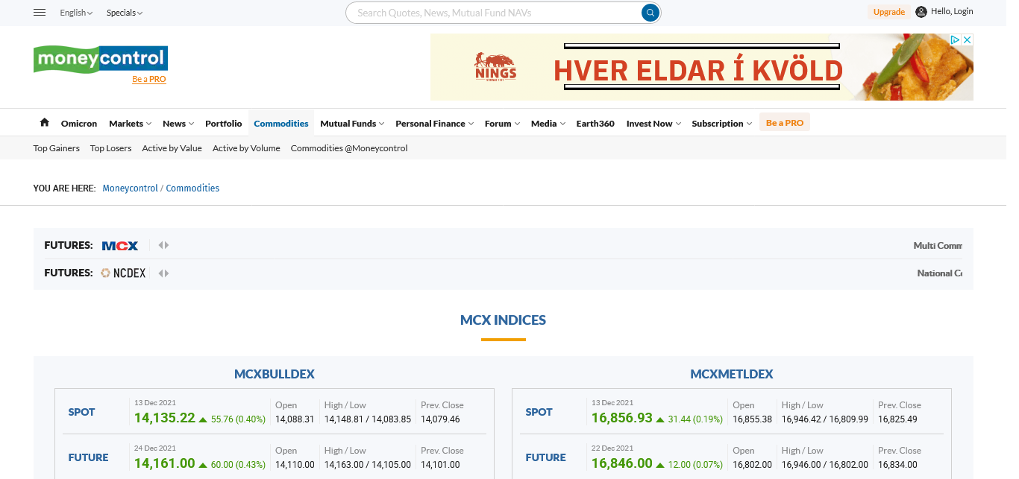
Task: Go to Top Gainers submenu
Action: click(x=57, y=148)
